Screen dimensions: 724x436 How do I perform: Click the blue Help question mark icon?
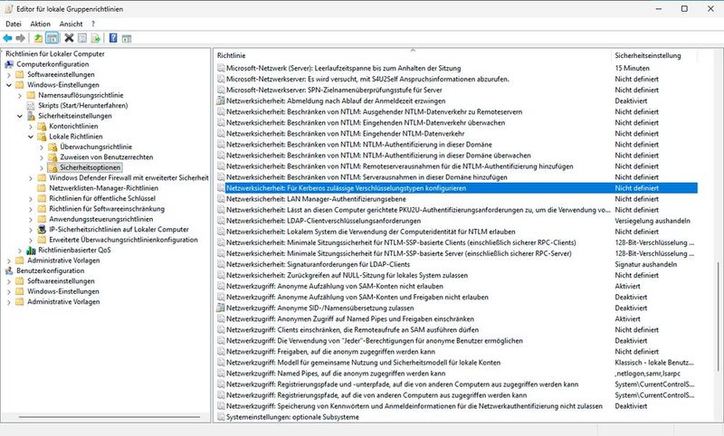[x=113, y=38]
